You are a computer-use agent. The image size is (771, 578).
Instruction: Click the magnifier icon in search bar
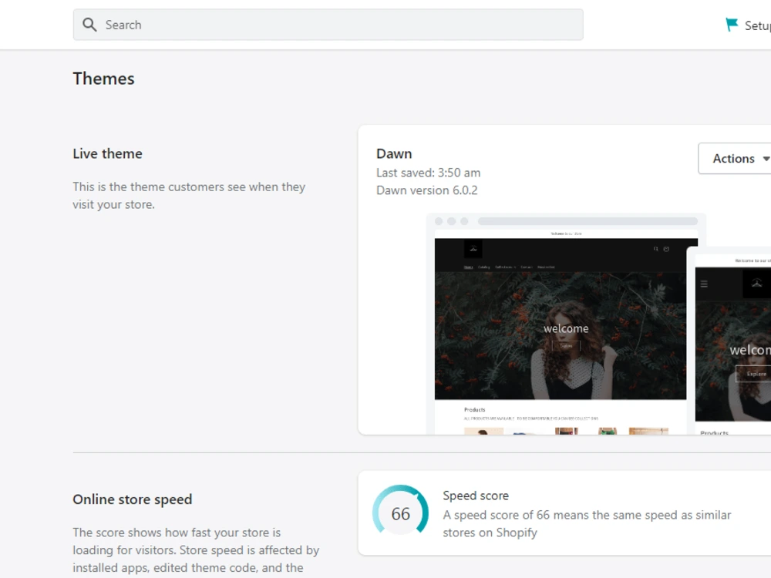pos(89,25)
